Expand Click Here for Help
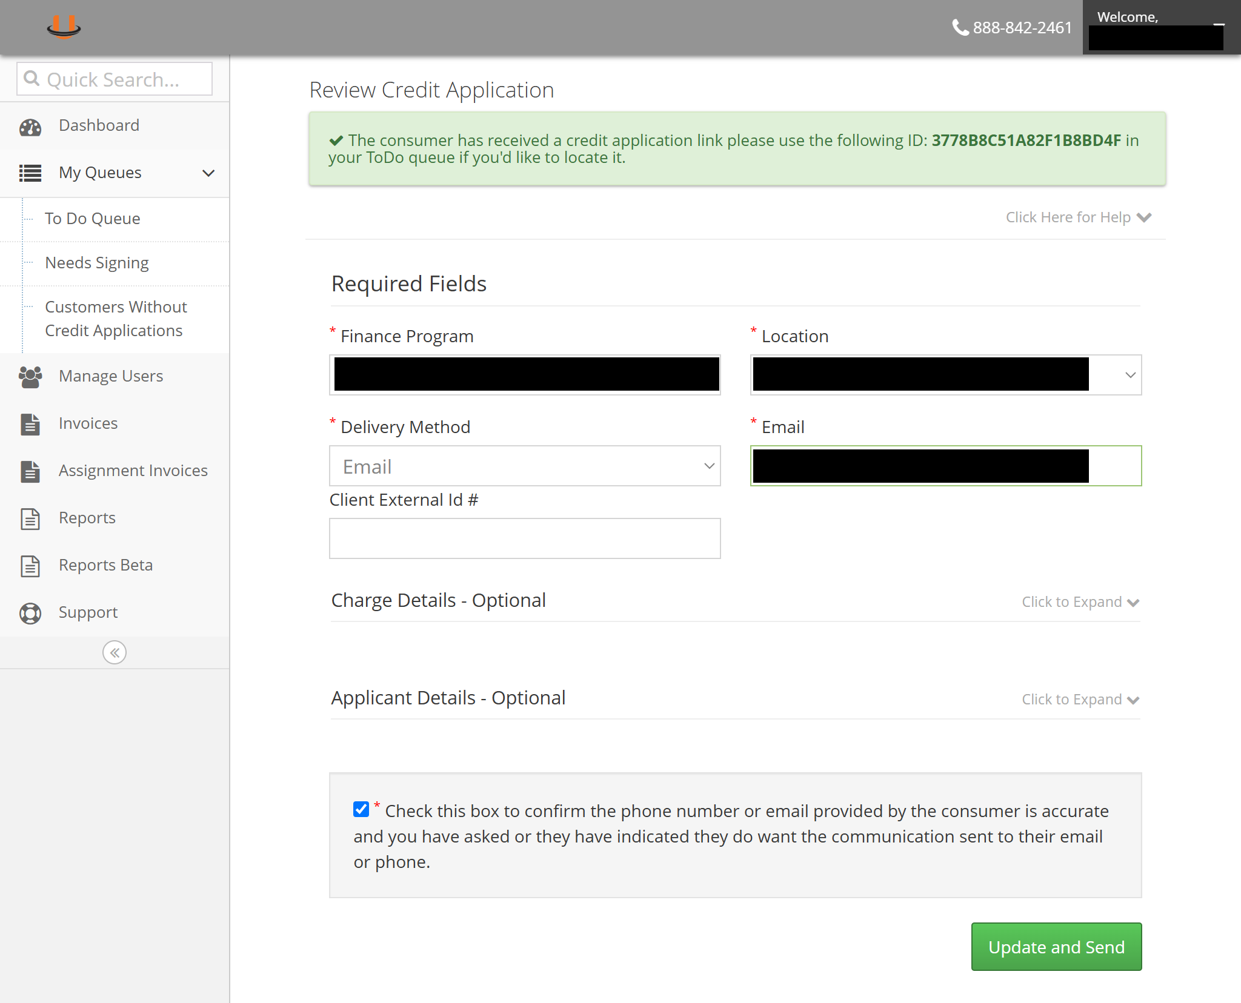 pyautogui.click(x=1079, y=217)
